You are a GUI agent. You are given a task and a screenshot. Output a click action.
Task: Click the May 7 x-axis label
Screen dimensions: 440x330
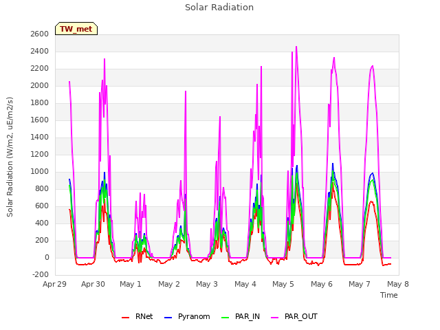[360, 284]
